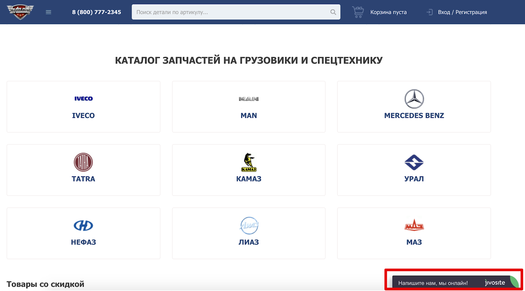Open the НЕФАЗ catalog label
The width and height of the screenshot is (525, 291).
[x=83, y=242]
